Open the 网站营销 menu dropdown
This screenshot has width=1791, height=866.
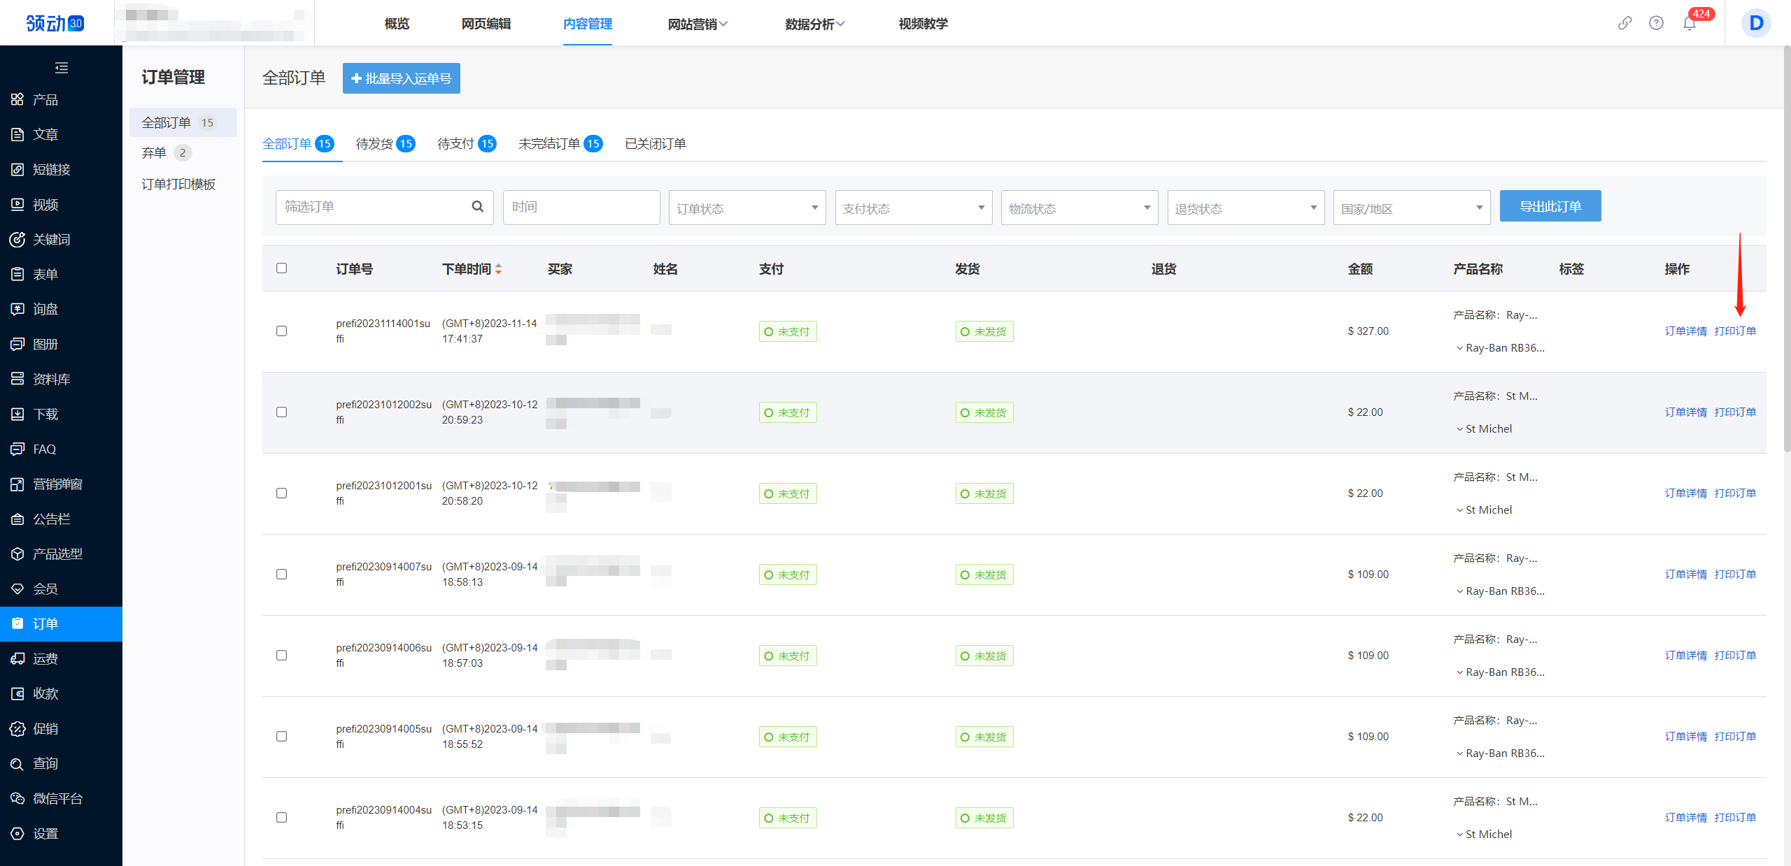point(698,24)
